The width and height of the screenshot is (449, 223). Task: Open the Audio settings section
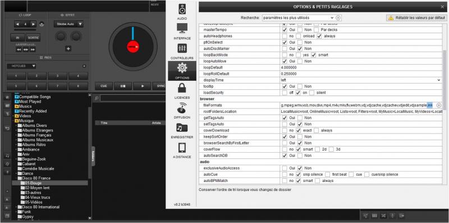click(x=182, y=12)
